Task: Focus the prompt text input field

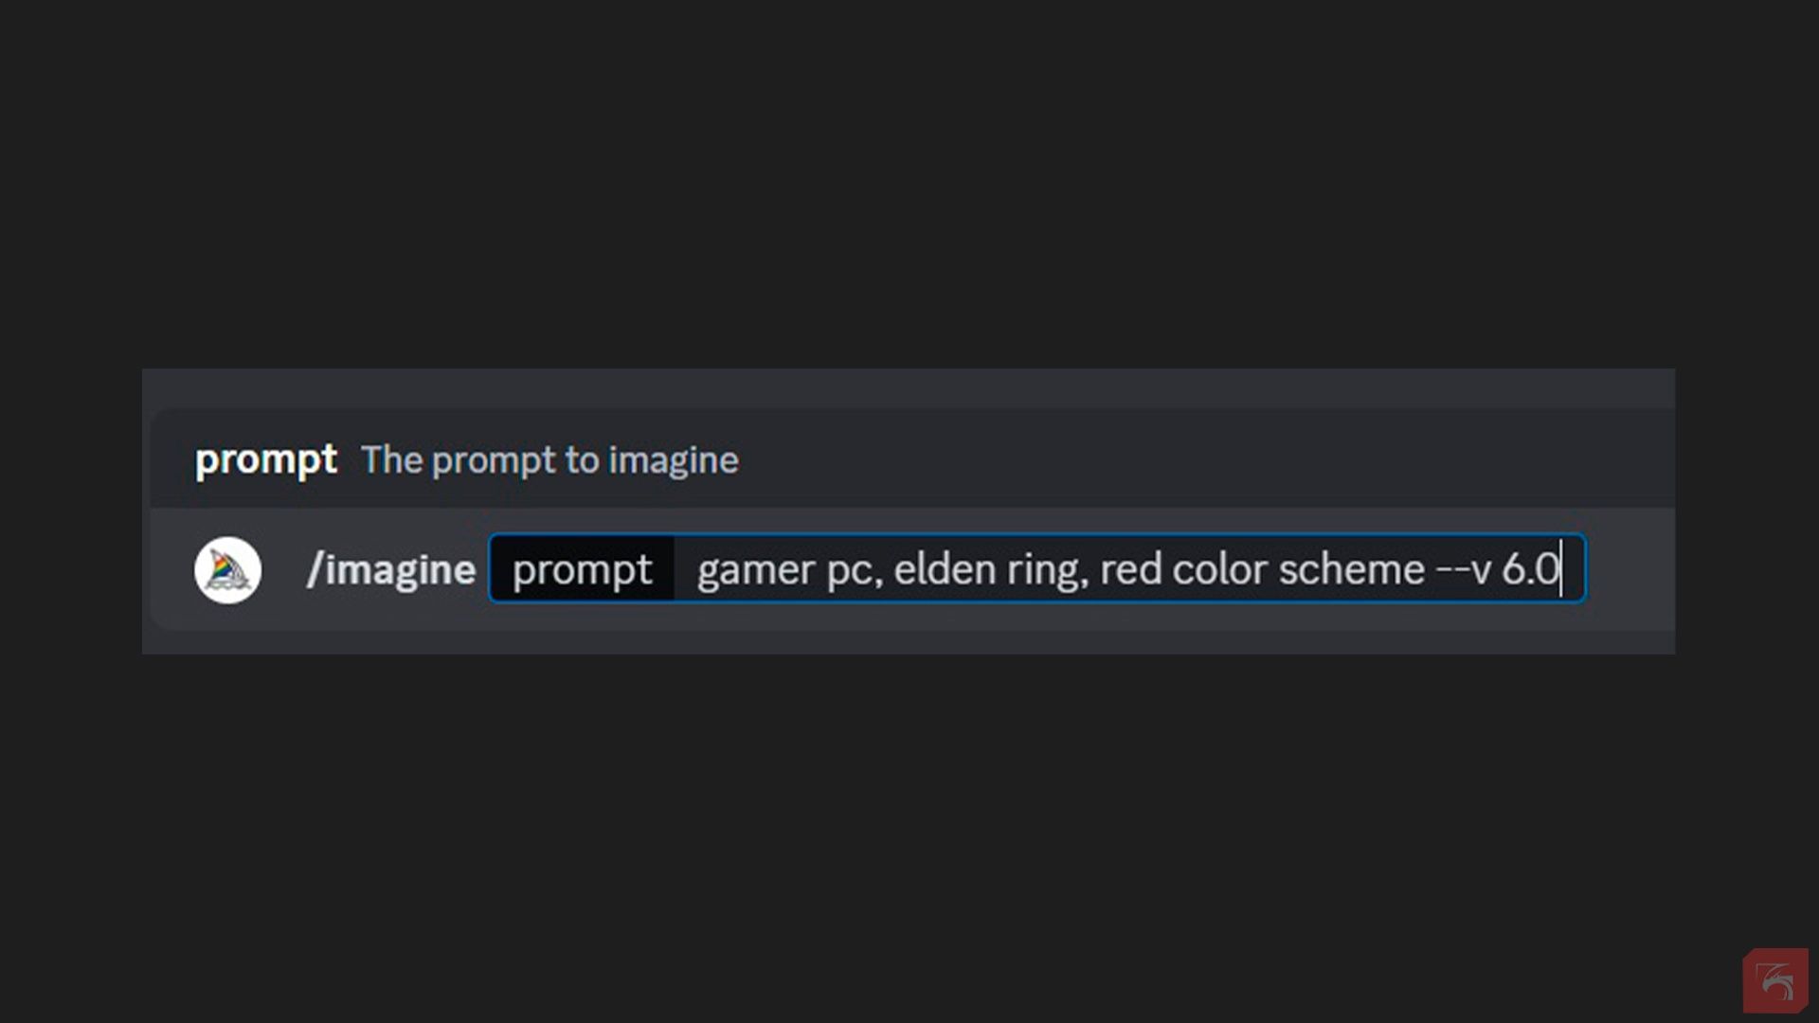Action: point(1127,570)
